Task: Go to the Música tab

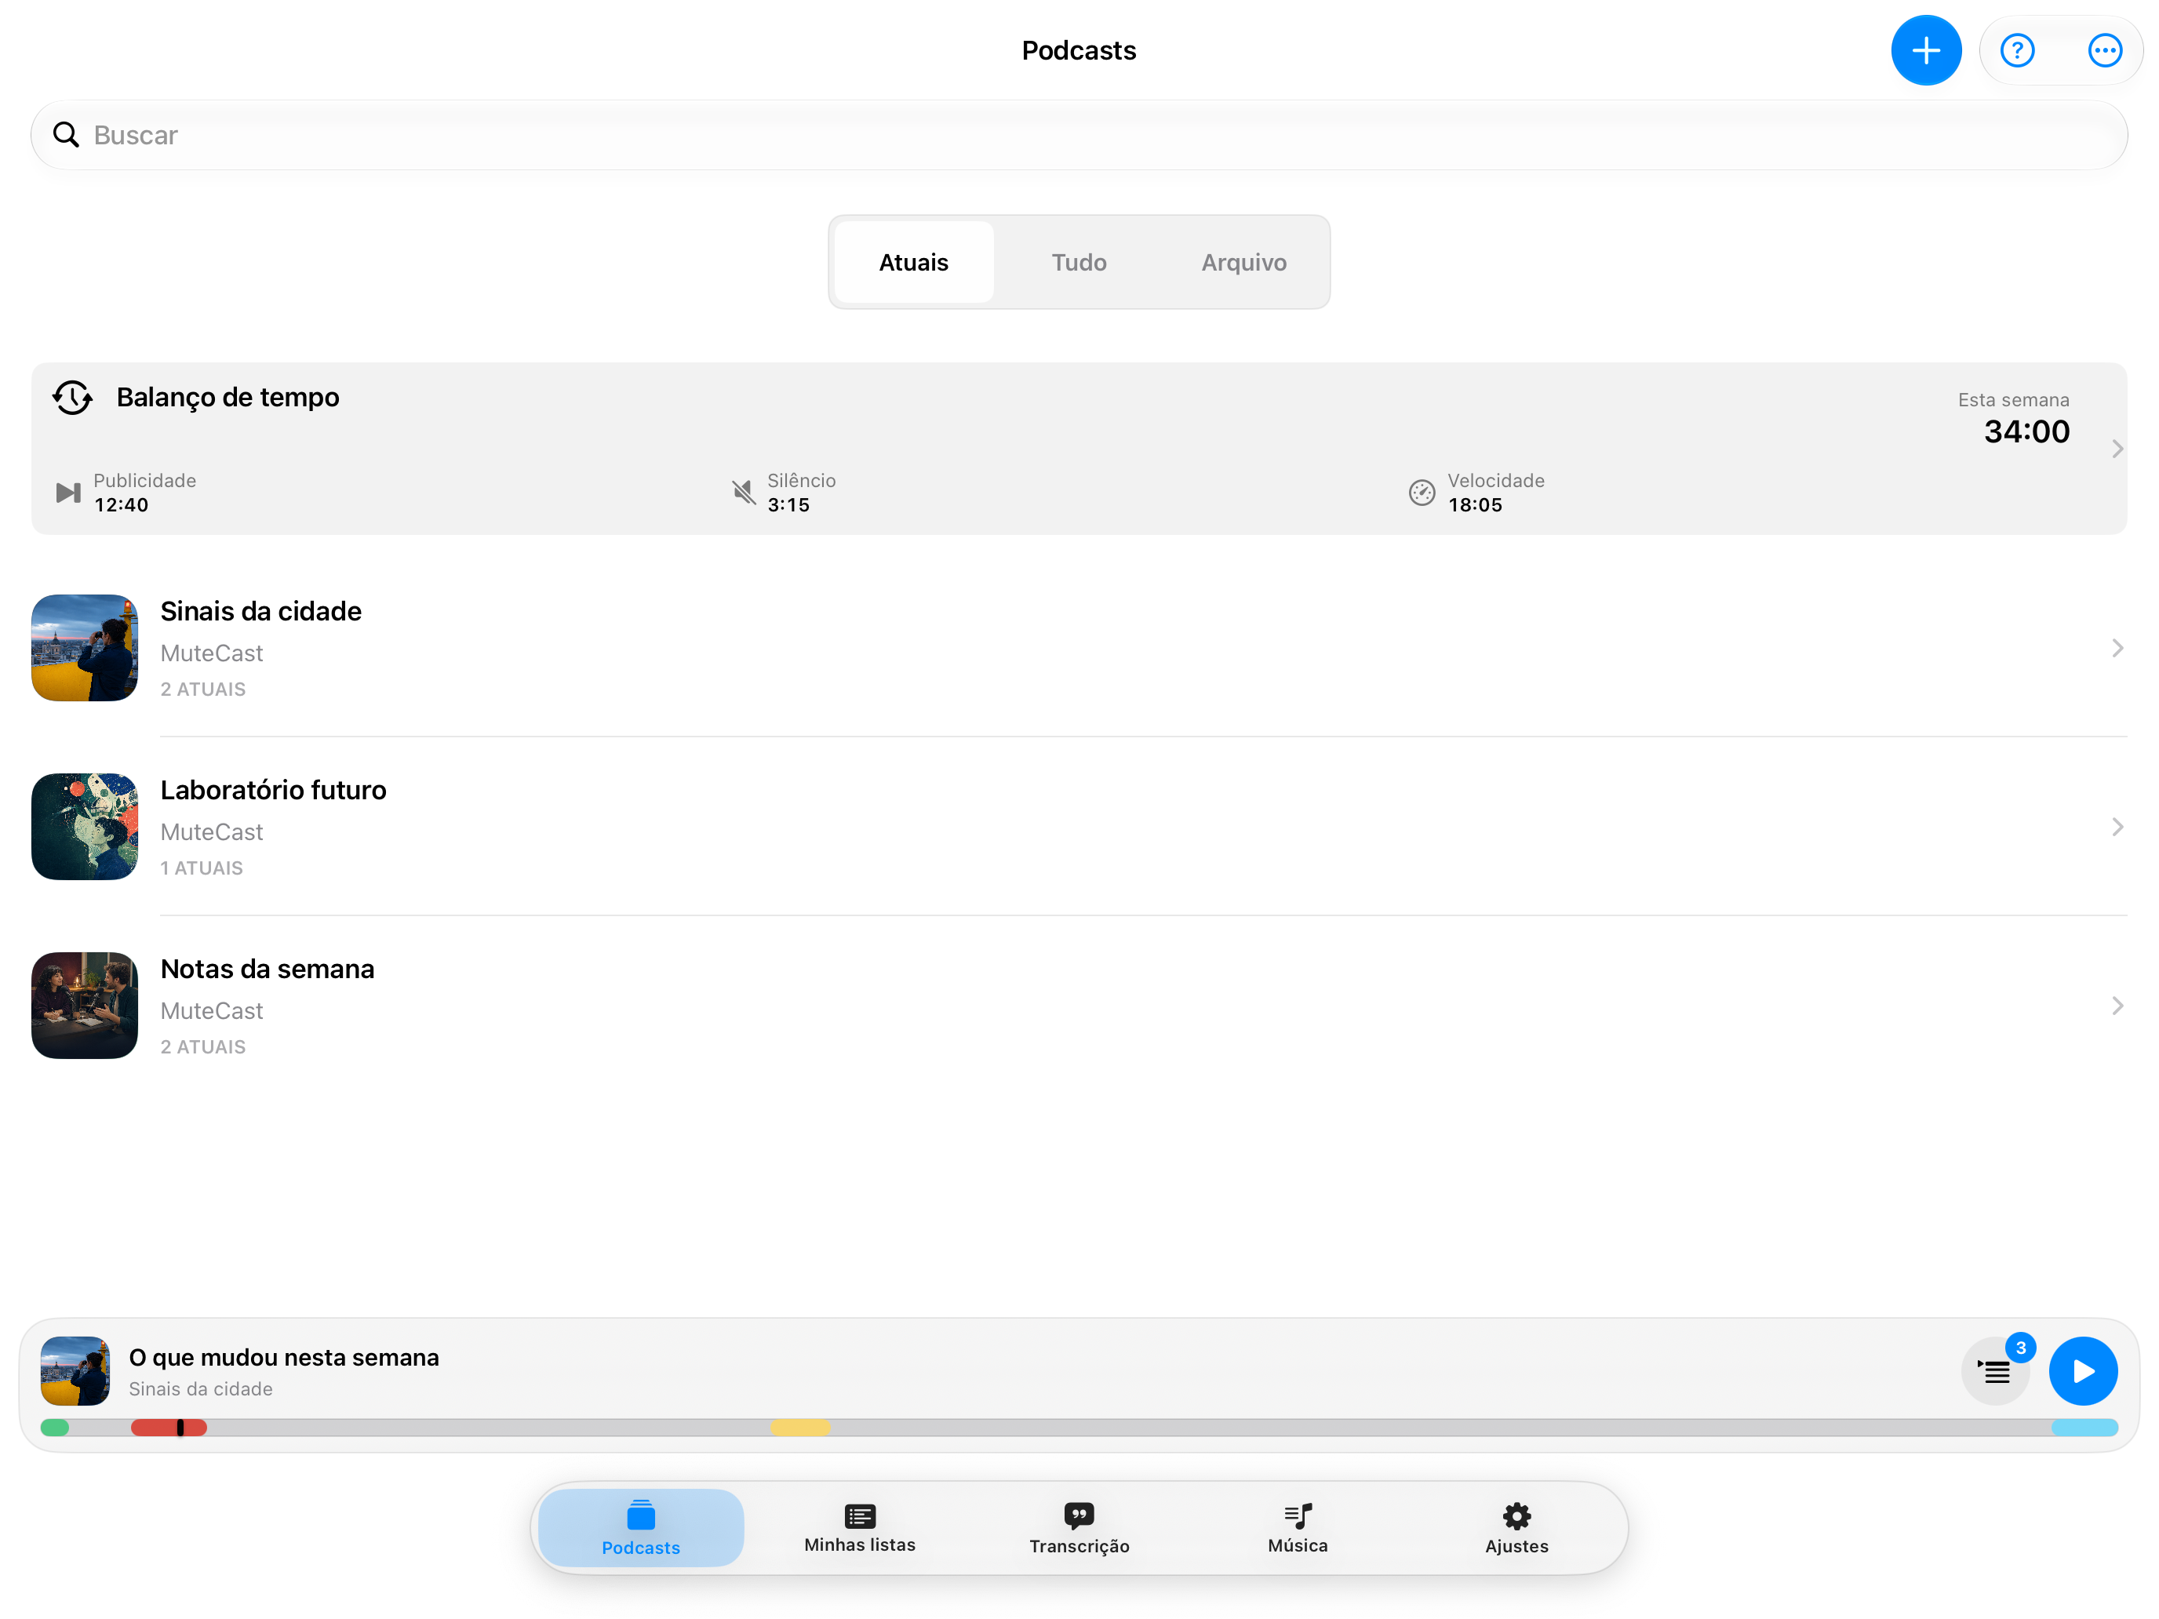Action: (x=1297, y=1527)
